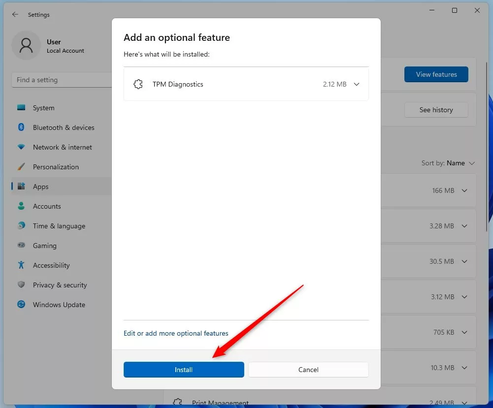Click the Print Management puzzle icon
Screen dimensions: 493x408
coord(178,403)
